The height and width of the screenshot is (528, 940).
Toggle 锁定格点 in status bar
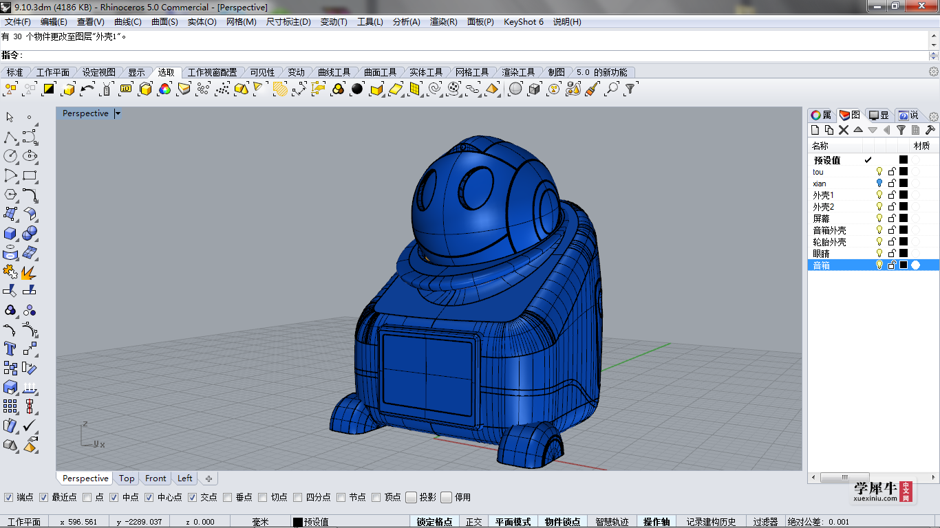[x=434, y=522]
